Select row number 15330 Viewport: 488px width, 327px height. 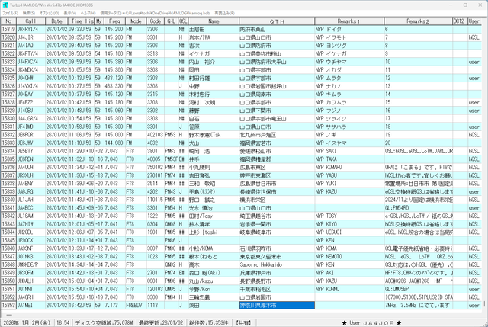(x=8, y=119)
